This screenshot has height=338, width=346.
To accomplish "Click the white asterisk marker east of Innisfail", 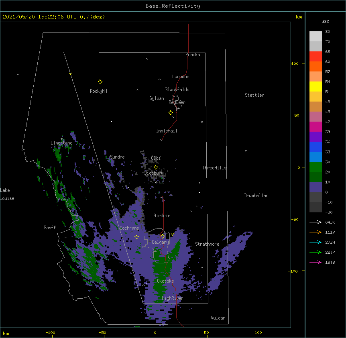I will click(x=201, y=122).
